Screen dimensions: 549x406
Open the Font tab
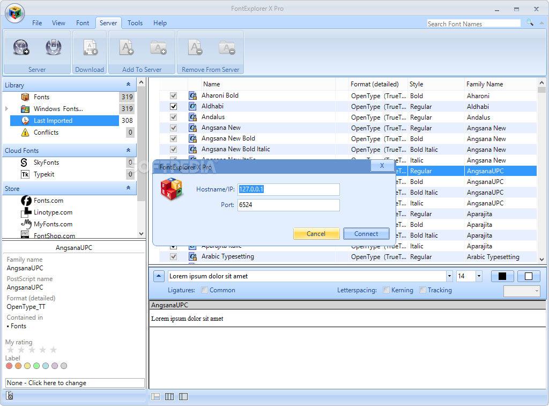coord(83,23)
